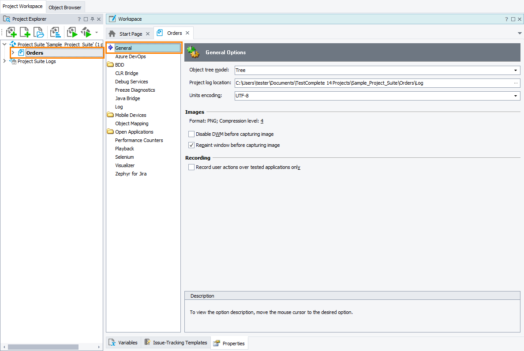Click the Add Existing Item folder icon
The width and height of the screenshot is (524, 351).
point(39,32)
